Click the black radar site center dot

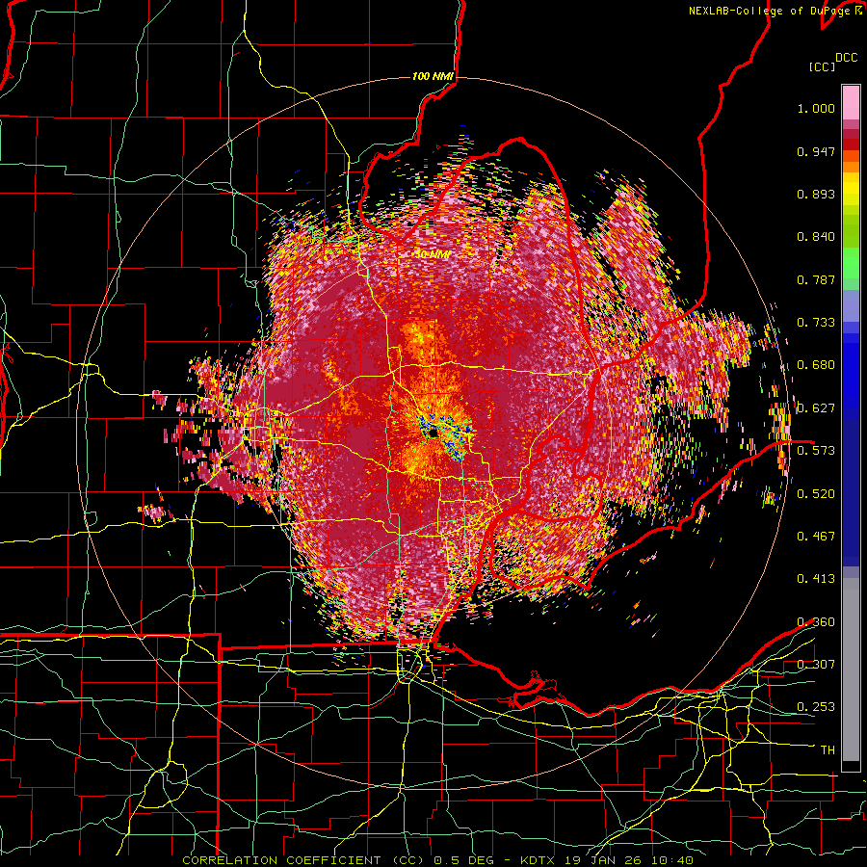click(x=433, y=432)
